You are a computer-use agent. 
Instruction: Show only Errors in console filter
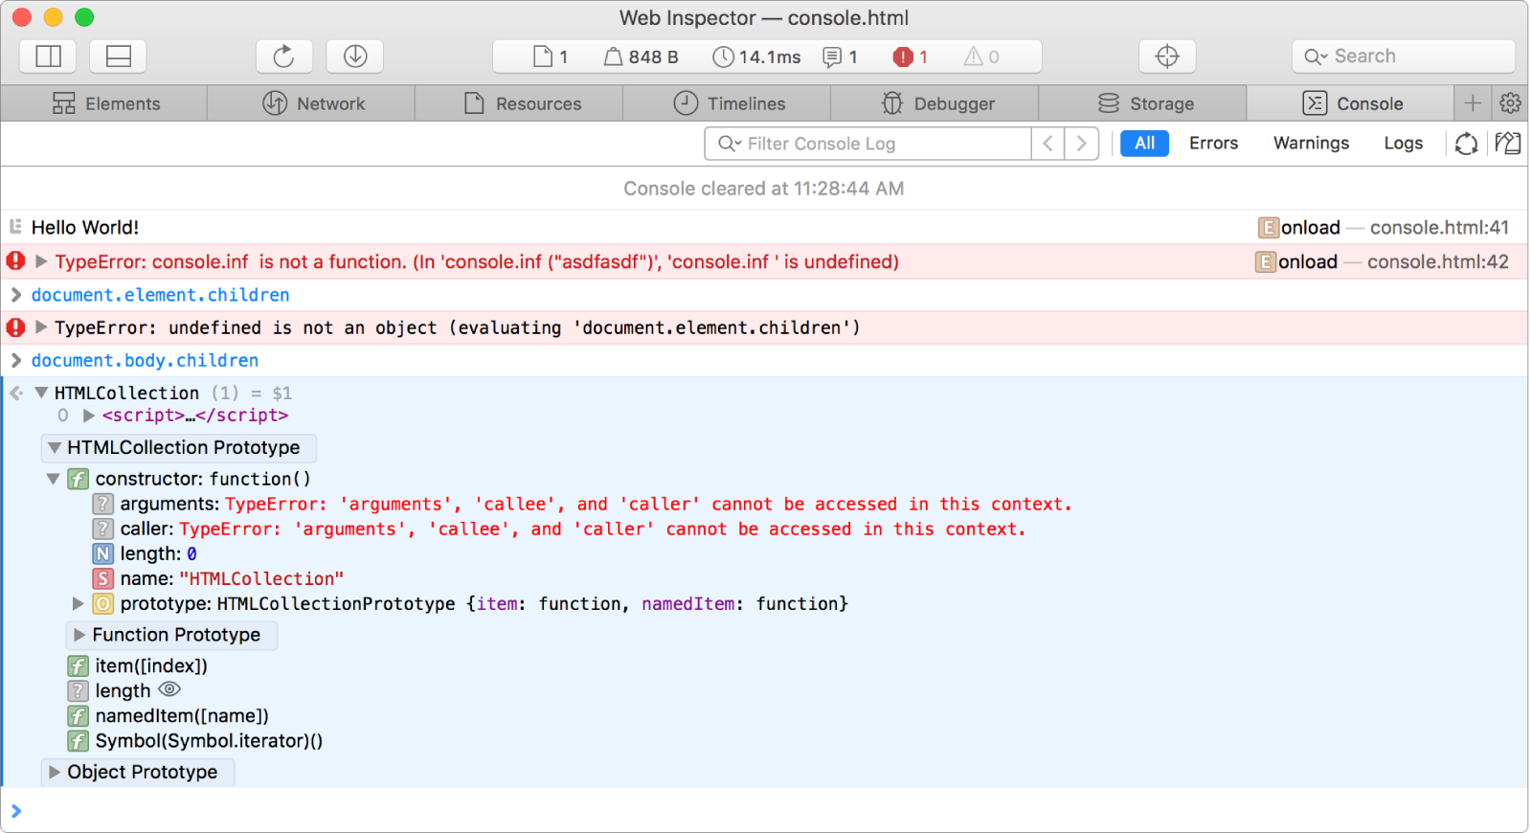[x=1213, y=144]
